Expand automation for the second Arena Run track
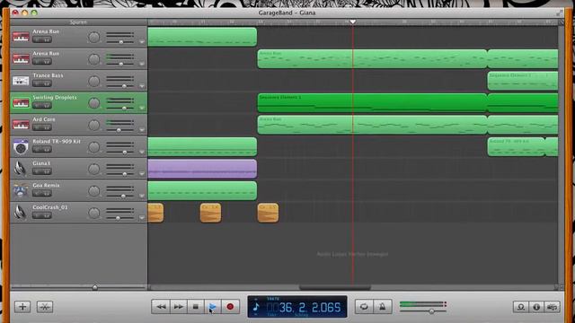 (x=142, y=64)
